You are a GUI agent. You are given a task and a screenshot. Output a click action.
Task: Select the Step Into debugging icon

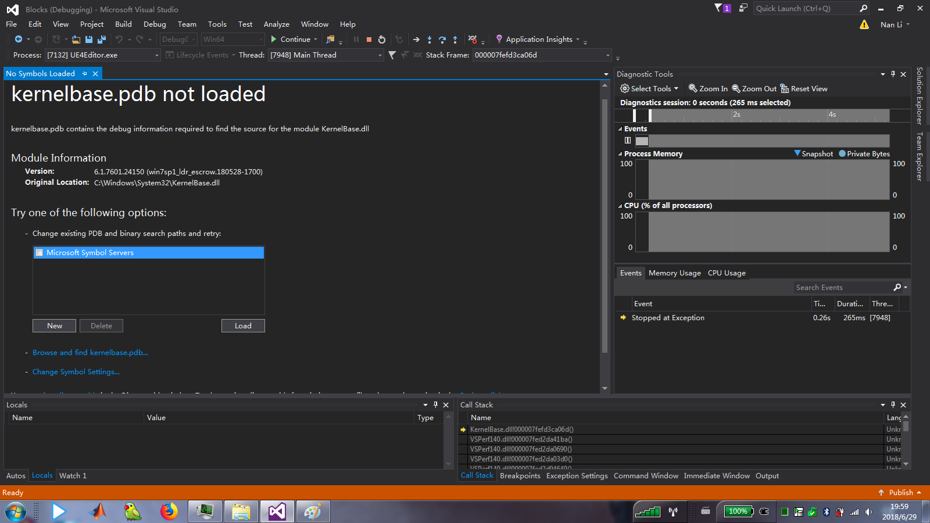(x=430, y=39)
